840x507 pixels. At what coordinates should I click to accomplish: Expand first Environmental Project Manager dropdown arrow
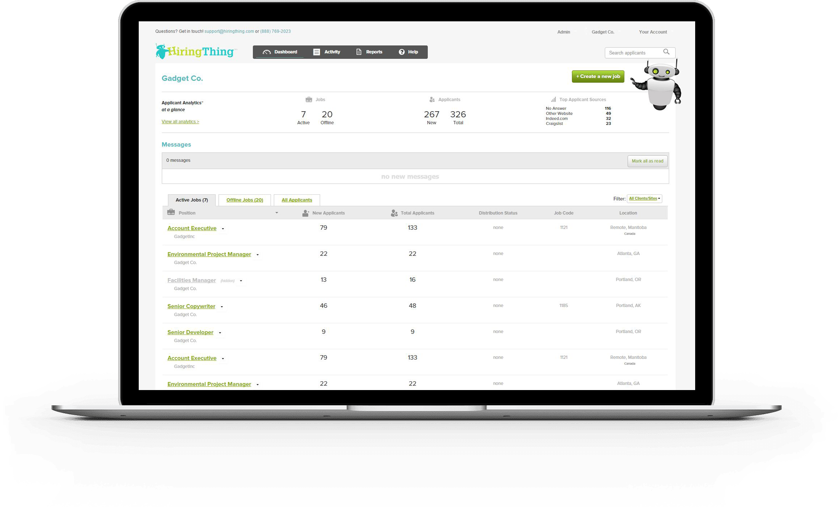[x=258, y=255]
